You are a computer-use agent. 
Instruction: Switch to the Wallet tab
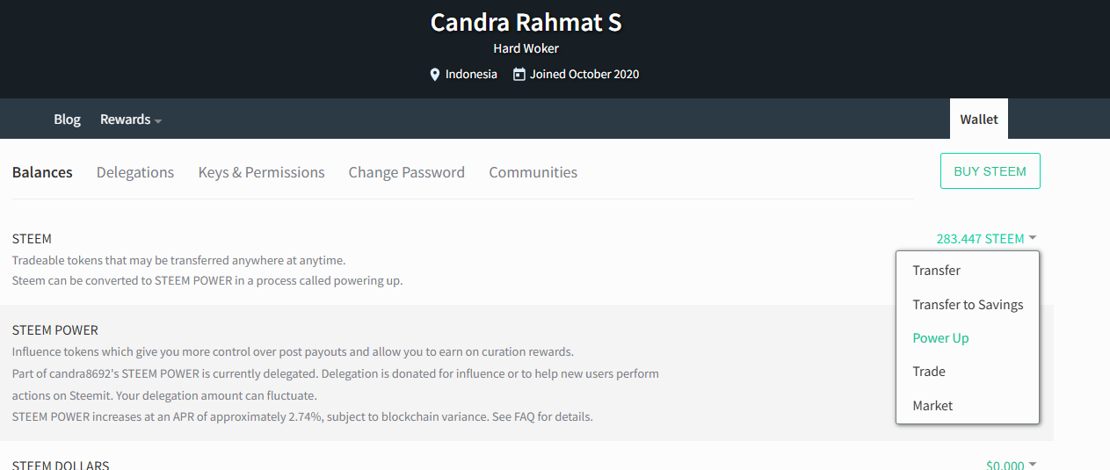[979, 119]
